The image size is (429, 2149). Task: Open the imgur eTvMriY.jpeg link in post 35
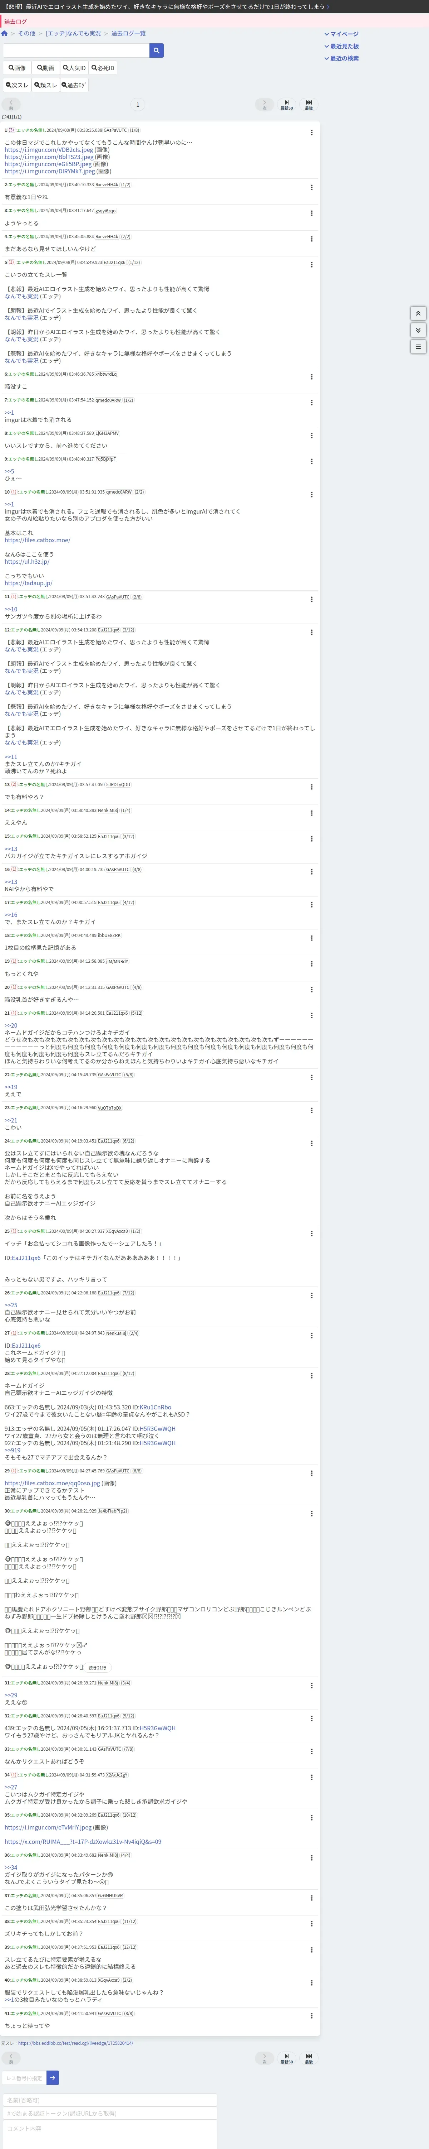49,1828
